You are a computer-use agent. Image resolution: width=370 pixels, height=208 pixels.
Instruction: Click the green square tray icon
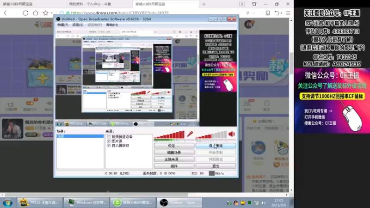(250, 203)
